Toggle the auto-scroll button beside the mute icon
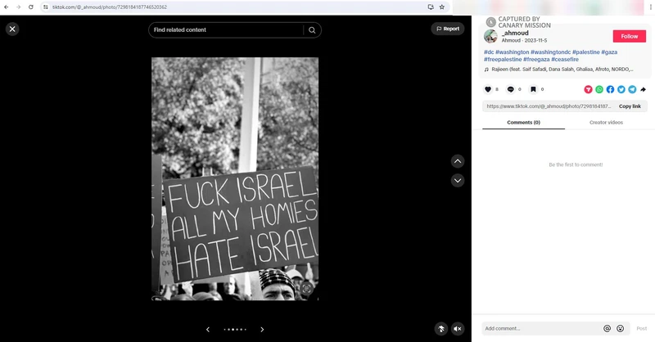The height and width of the screenshot is (342, 655). (x=441, y=328)
